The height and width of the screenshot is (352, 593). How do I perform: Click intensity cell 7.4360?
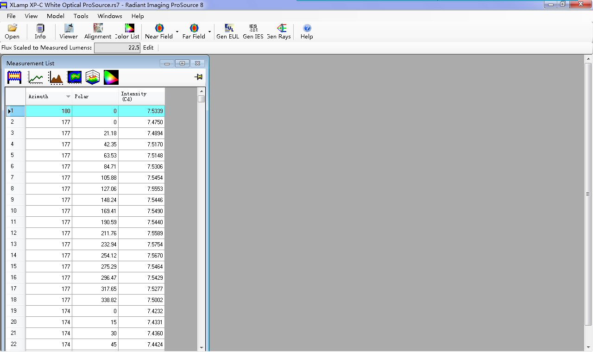coord(142,333)
